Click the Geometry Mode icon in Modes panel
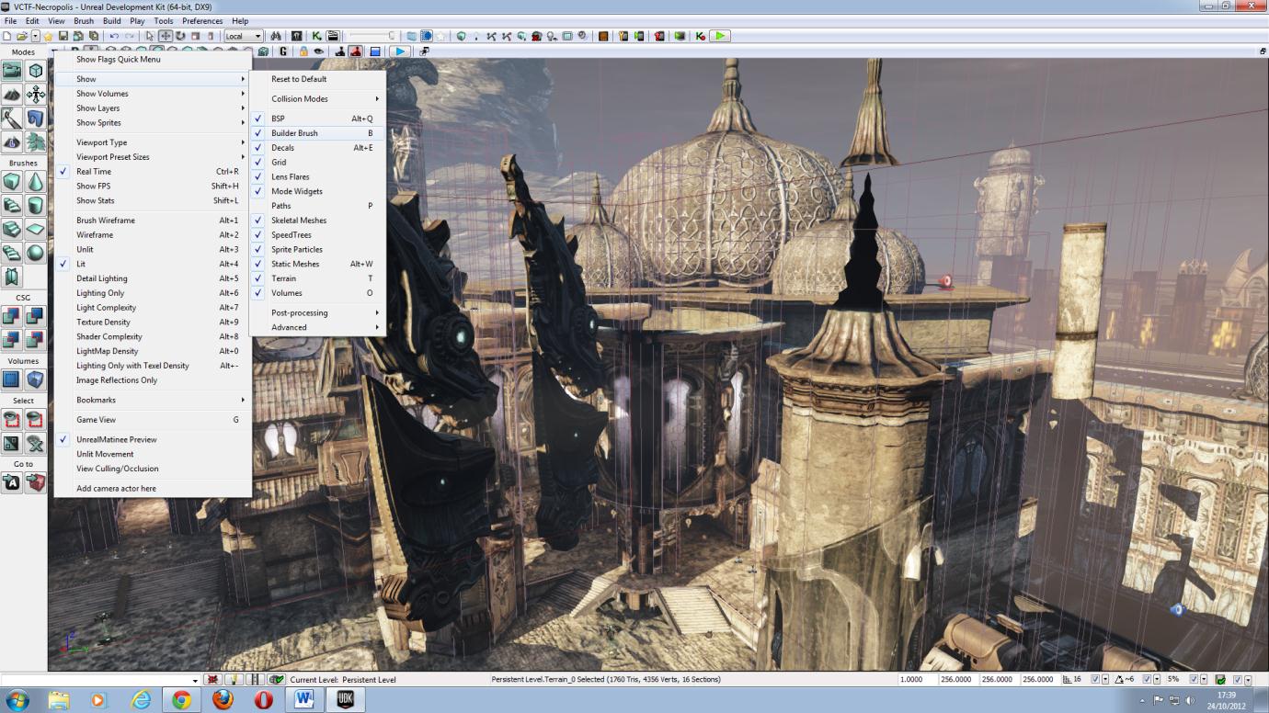The height and width of the screenshot is (713, 1269). [x=35, y=69]
